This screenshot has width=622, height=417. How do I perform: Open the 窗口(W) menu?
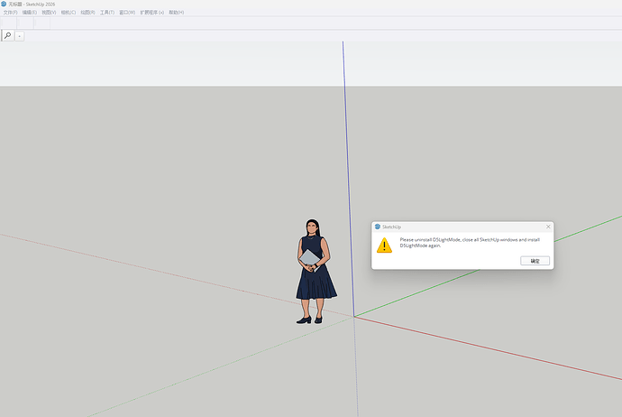pyautogui.click(x=127, y=13)
